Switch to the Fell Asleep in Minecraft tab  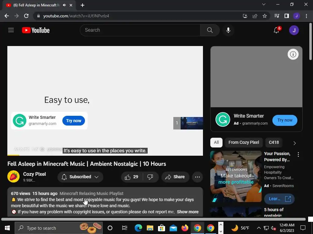36,5
